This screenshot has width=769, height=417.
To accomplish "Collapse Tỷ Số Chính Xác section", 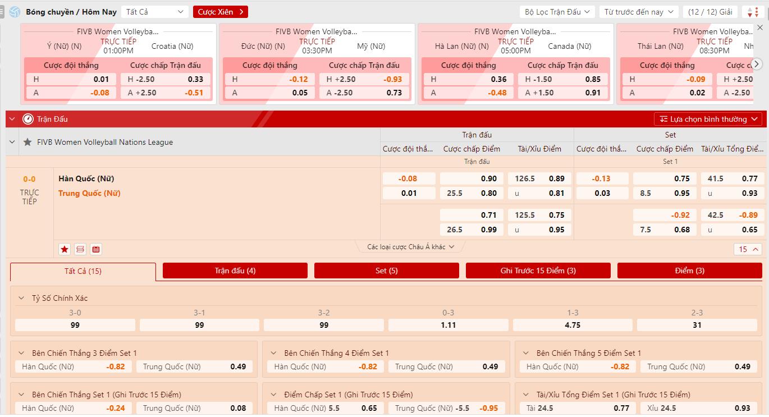I will tap(21, 298).
